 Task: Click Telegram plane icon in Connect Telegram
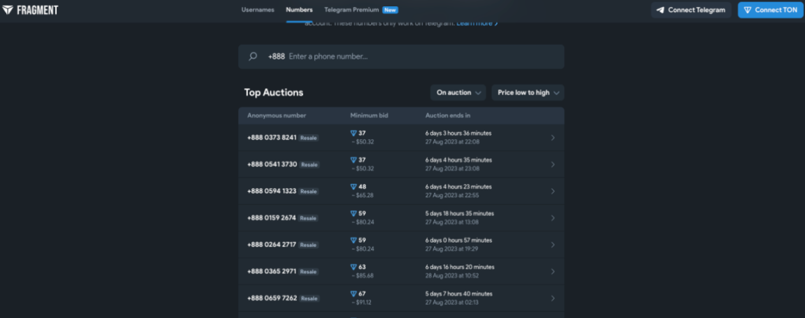660,10
